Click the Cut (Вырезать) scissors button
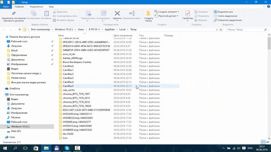271x152 pixels. coord(60,12)
